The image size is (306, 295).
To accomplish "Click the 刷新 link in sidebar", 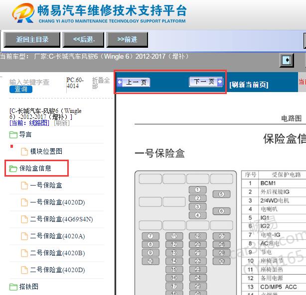I will [x=62, y=123].
